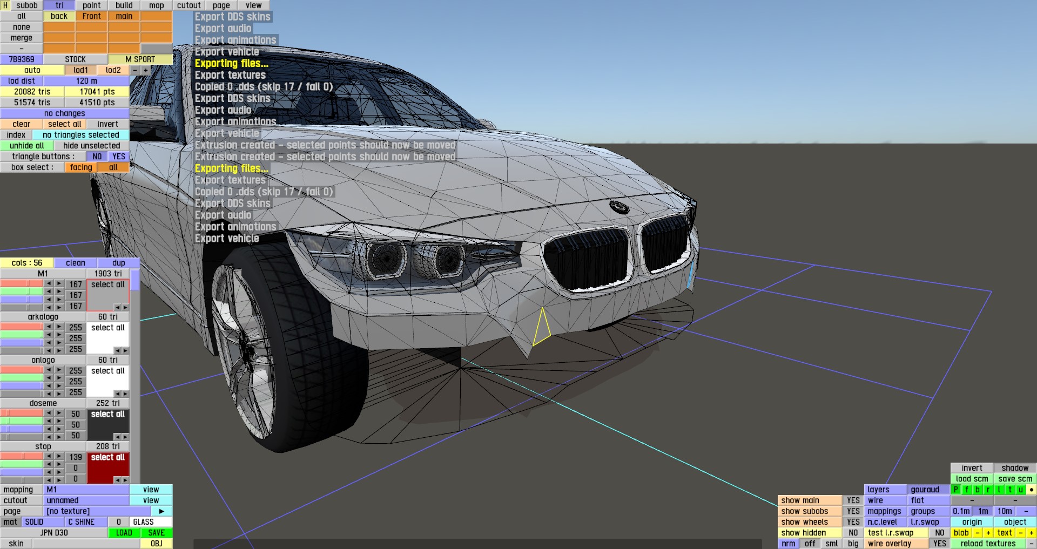The width and height of the screenshot is (1037, 549).
Task: Click right arrow on arkalogo red channel
Action: point(59,327)
